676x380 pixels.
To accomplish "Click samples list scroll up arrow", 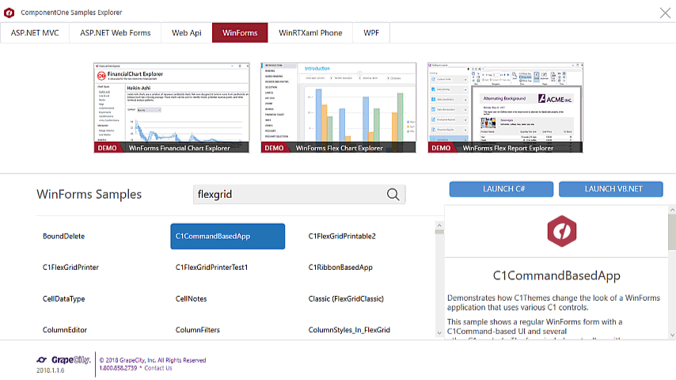I will (x=439, y=226).
